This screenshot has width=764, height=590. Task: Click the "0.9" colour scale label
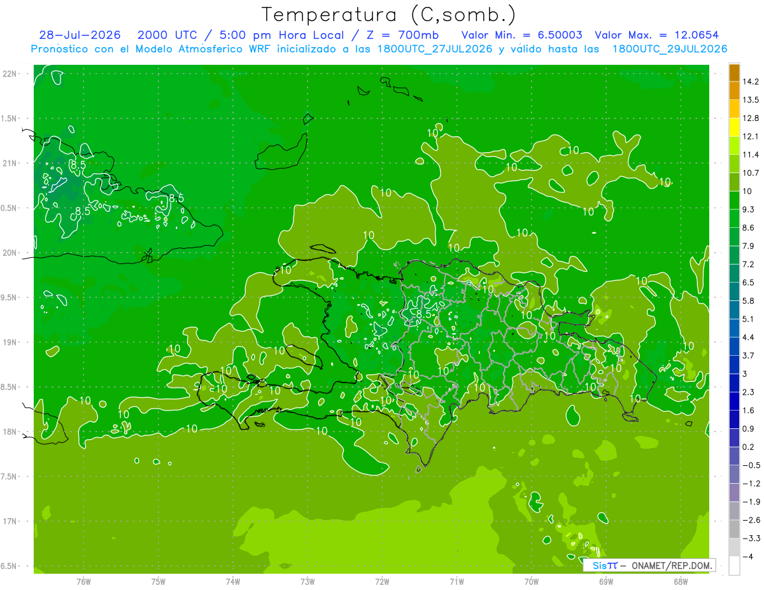749,428
